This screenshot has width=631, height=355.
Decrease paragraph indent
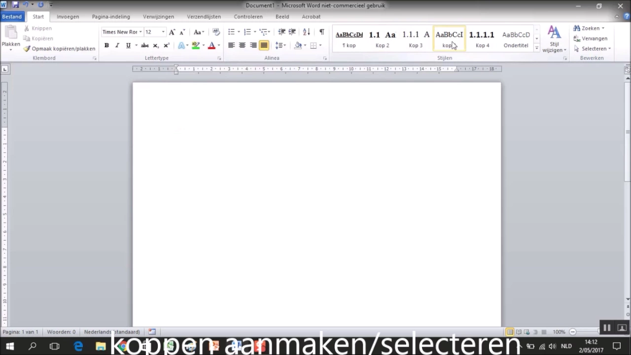(281, 32)
